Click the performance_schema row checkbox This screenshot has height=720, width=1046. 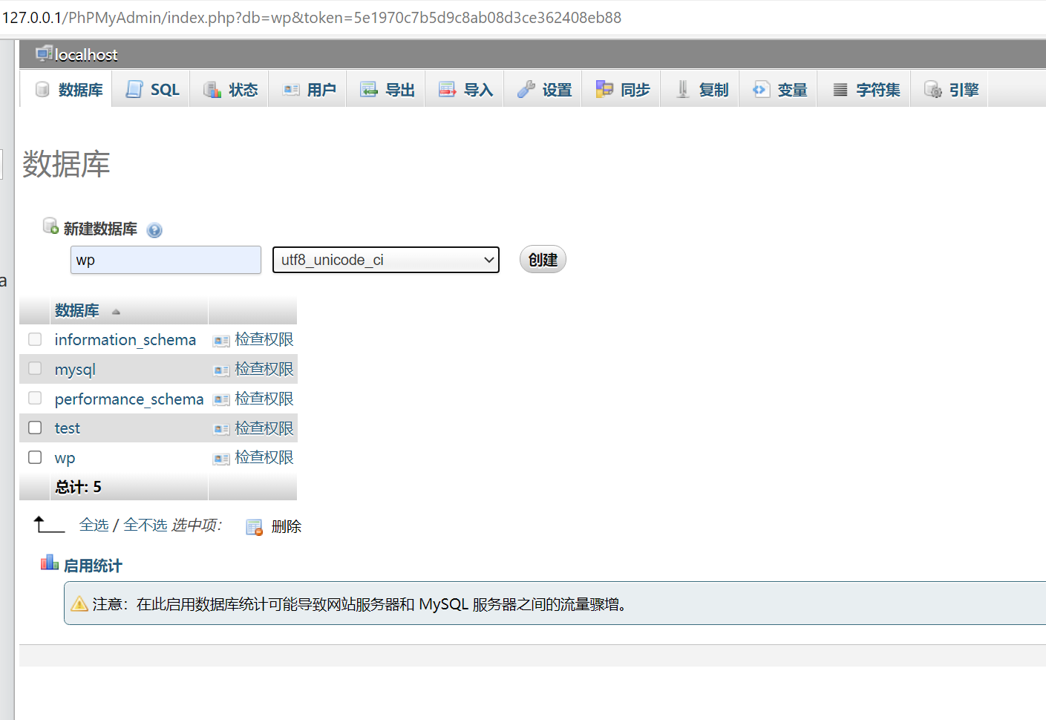click(35, 398)
